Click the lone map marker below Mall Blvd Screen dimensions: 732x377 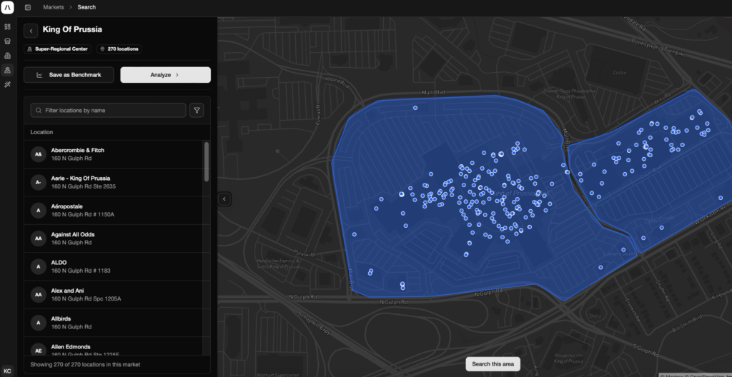(x=415, y=108)
